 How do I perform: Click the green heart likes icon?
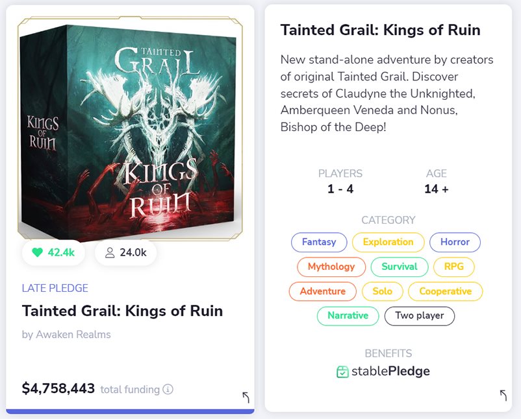point(37,252)
